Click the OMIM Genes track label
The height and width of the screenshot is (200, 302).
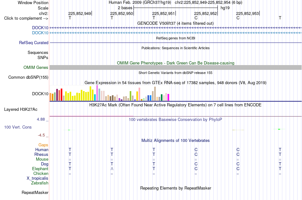coord(36,68)
